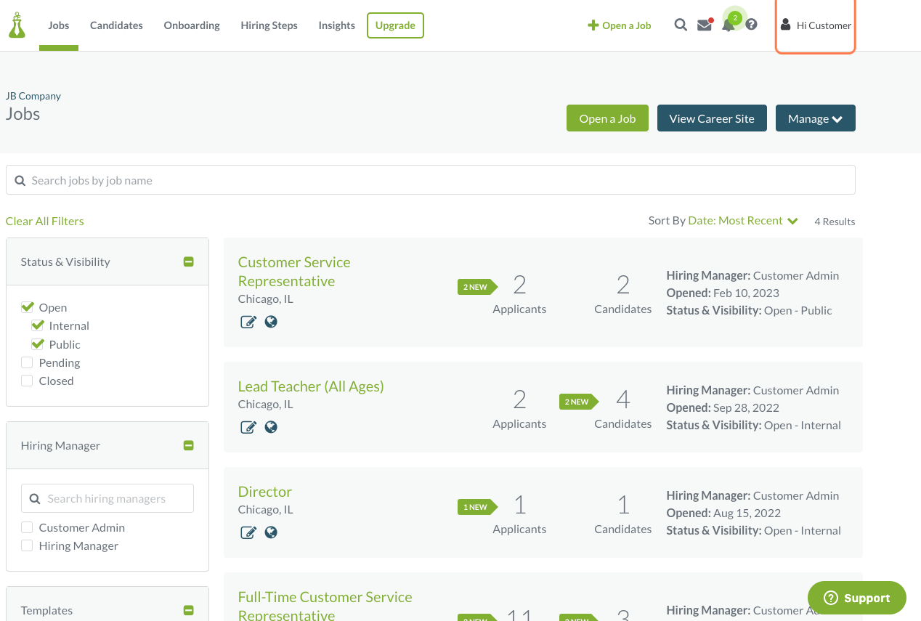
Task: Click + Open a Job link in header
Action: (x=620, y=25)
